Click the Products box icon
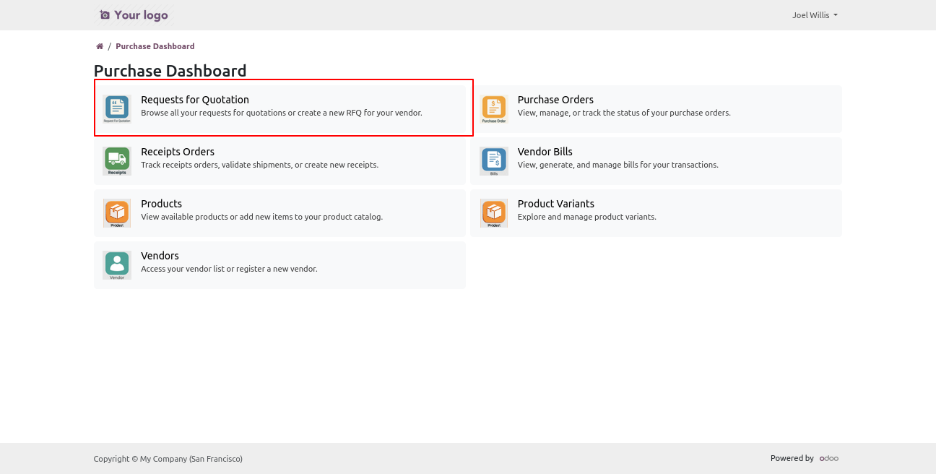Viewport: 936px width, 474px height. 116,213
